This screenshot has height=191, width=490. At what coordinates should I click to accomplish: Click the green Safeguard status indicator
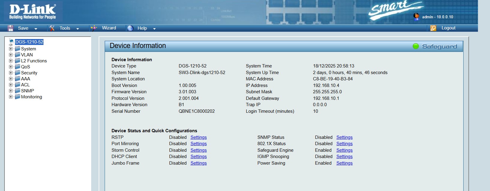click(x=416, y=46)
